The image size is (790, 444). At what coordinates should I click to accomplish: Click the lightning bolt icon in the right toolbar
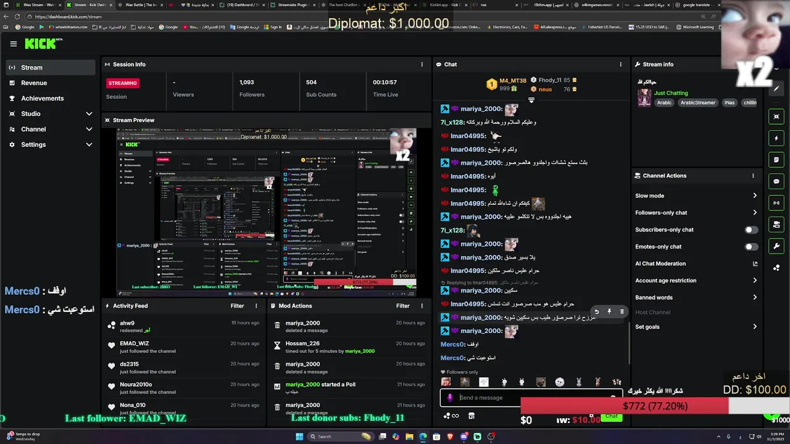(x=776, y=138)
